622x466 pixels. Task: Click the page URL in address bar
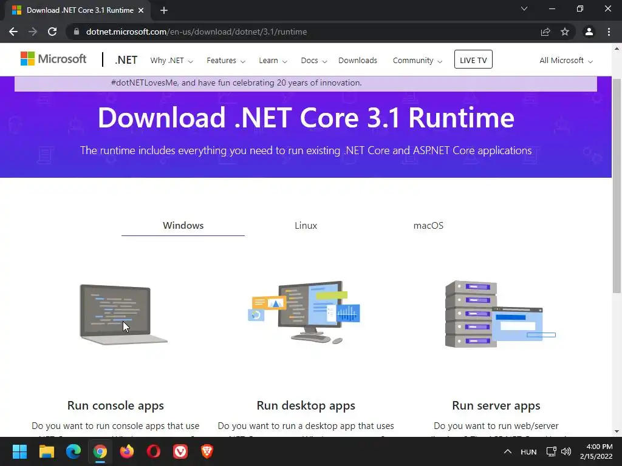tap(196, 32)
